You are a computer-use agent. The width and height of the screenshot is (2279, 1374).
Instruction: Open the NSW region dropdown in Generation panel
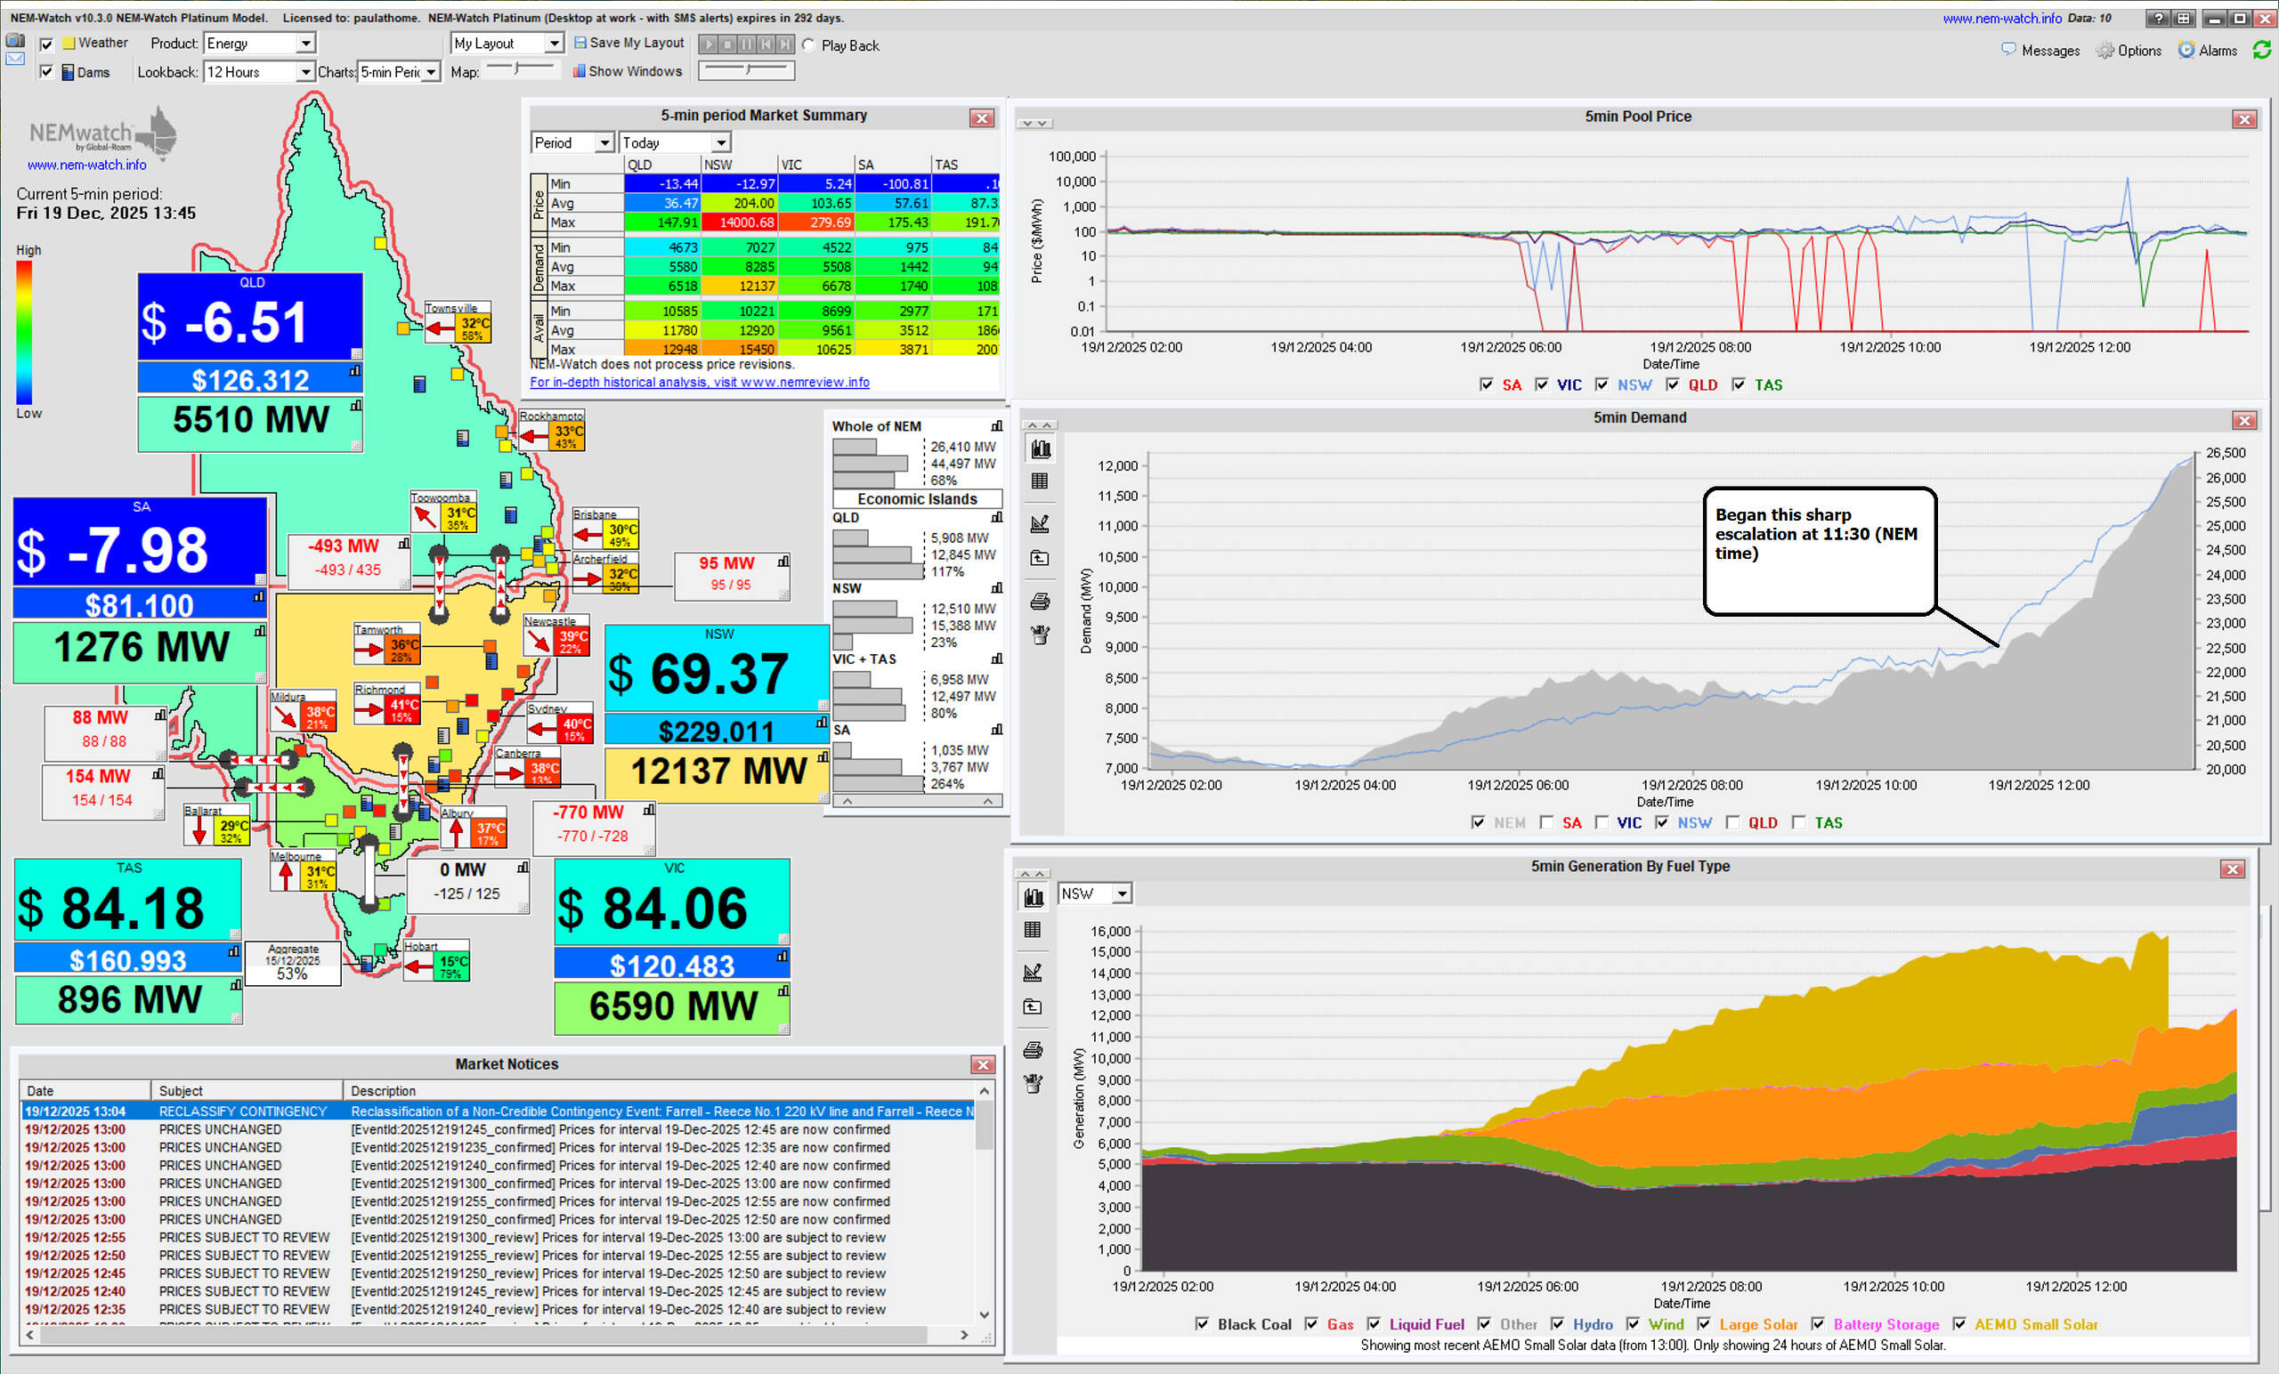(x=1121, y=893)
